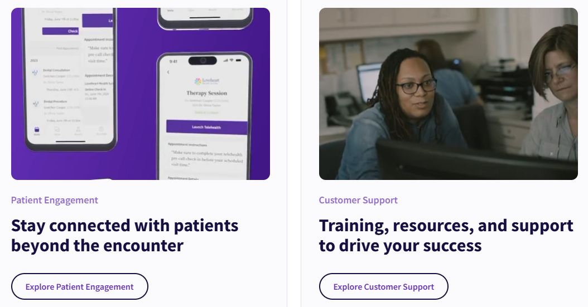Click the stethoscope icon beside Dental Consultation
Image resolution: width=588 pixels, height=307 pixels.
35,72
